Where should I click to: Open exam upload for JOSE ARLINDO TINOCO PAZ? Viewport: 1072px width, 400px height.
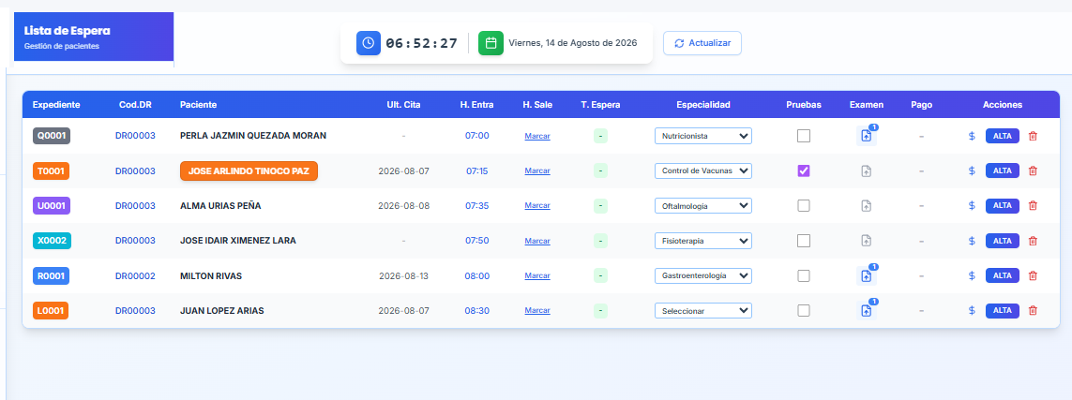point(867,170)
